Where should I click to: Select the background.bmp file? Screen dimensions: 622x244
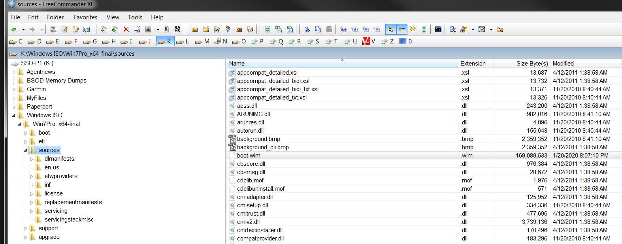coord(258,139)
